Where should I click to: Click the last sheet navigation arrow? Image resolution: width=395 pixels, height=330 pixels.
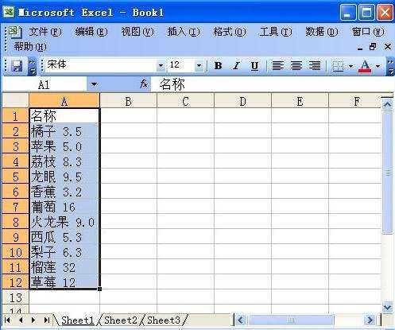(47, 320)
